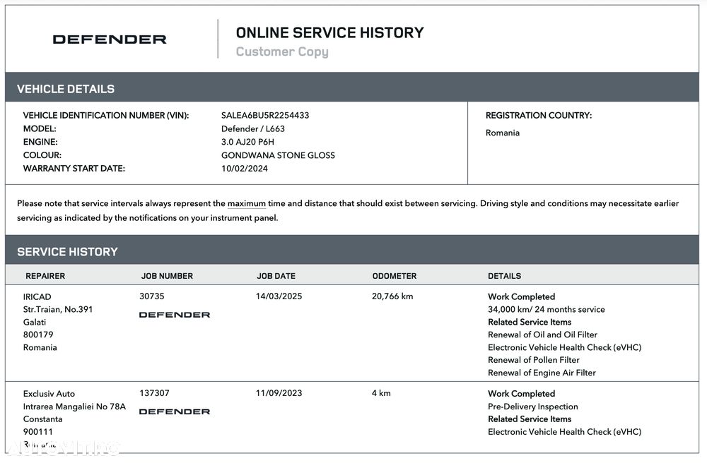This screenshot has height=463, width=707.
Task: Click the REGISTRATION COUNTRY: label
Action: [x=539, y=115]
